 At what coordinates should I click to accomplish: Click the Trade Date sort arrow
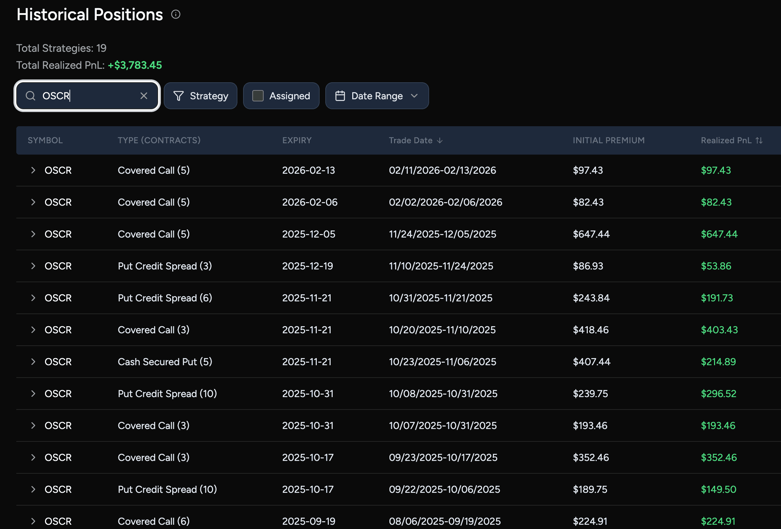440,140
